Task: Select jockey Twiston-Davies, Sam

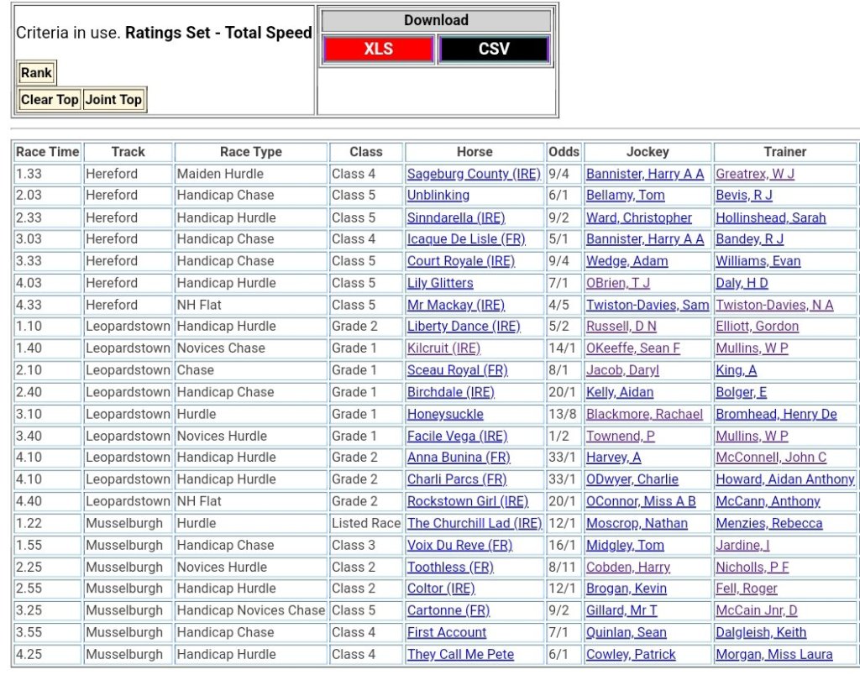Action: [647, 305]
